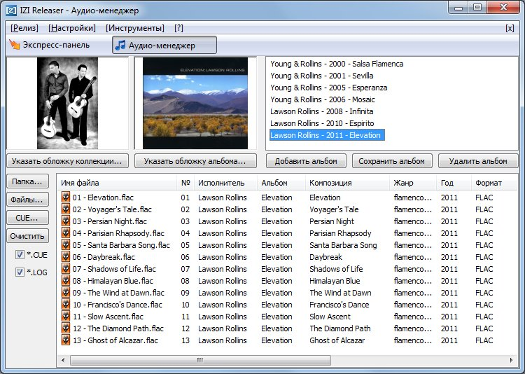Click the Elevation album cover image
525x374 pixels.
[x=195, y=103]
